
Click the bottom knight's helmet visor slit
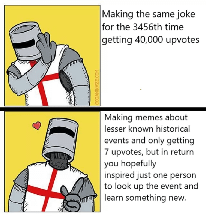tap(62, 131)
